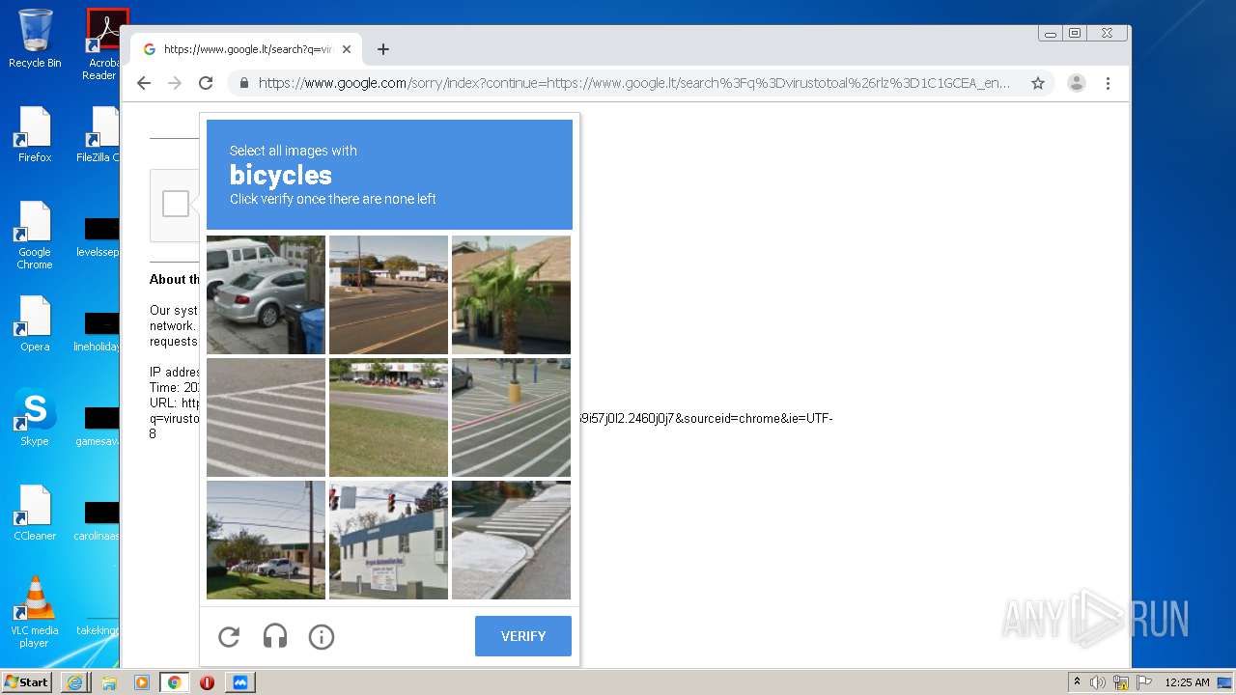Open the lineholiday desktop file

point(98,330)
